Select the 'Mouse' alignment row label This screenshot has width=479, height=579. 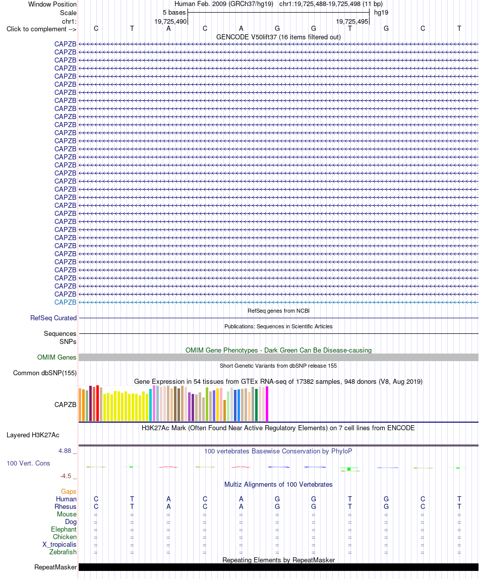pos(67,514)
